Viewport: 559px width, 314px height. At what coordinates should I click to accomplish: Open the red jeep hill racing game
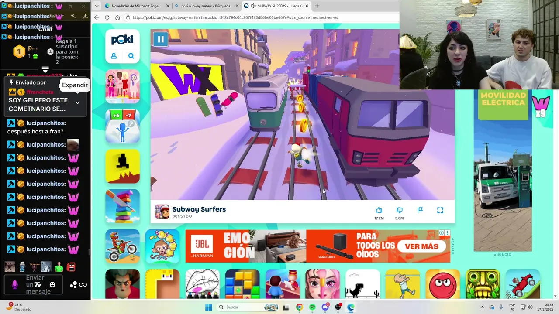tap(523, 284)
